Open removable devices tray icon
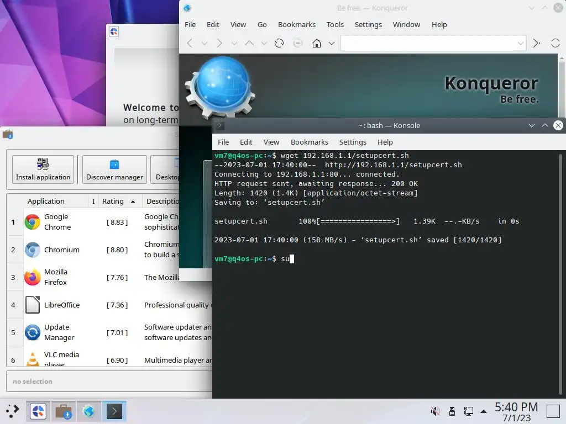This screenshot has width=566, height=424. (452, 411)
